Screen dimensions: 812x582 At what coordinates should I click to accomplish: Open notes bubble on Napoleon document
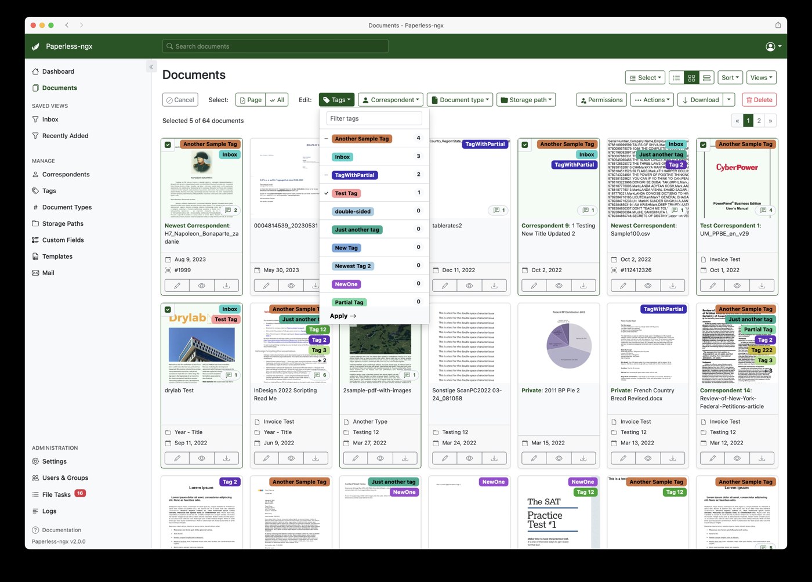[231, 210]
